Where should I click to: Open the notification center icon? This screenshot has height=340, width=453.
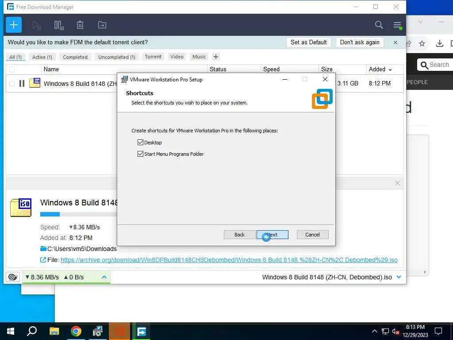[438, 331]
